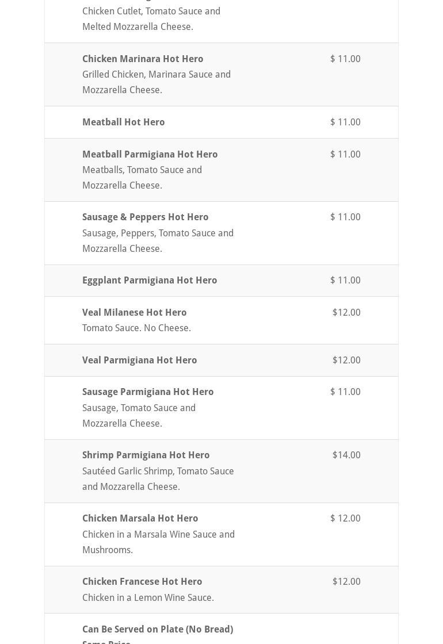The image size is (443, 644).
Task: Click the Chicken Francese Hot Hero title
Action: [142, 581]
